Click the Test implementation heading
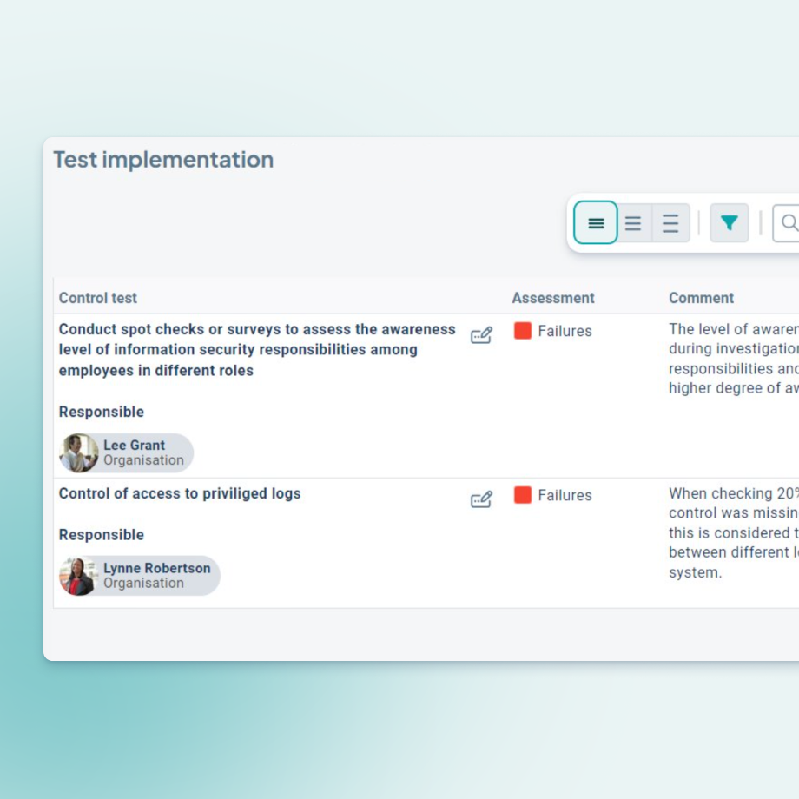The width and height of the screenshot is (799, 799). point(163,160)
